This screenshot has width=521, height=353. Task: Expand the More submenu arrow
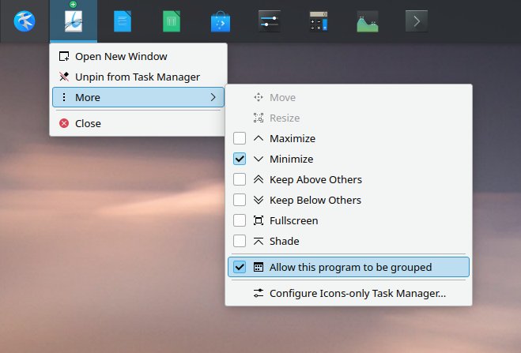213,97
